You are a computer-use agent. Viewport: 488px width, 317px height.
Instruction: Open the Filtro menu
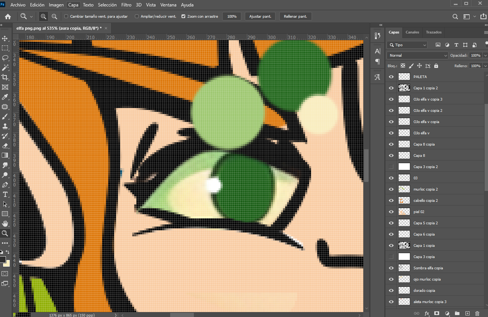coord(126,5)
